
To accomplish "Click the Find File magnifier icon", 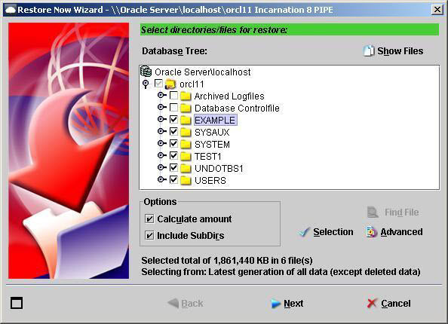I will tap(373, 212).
